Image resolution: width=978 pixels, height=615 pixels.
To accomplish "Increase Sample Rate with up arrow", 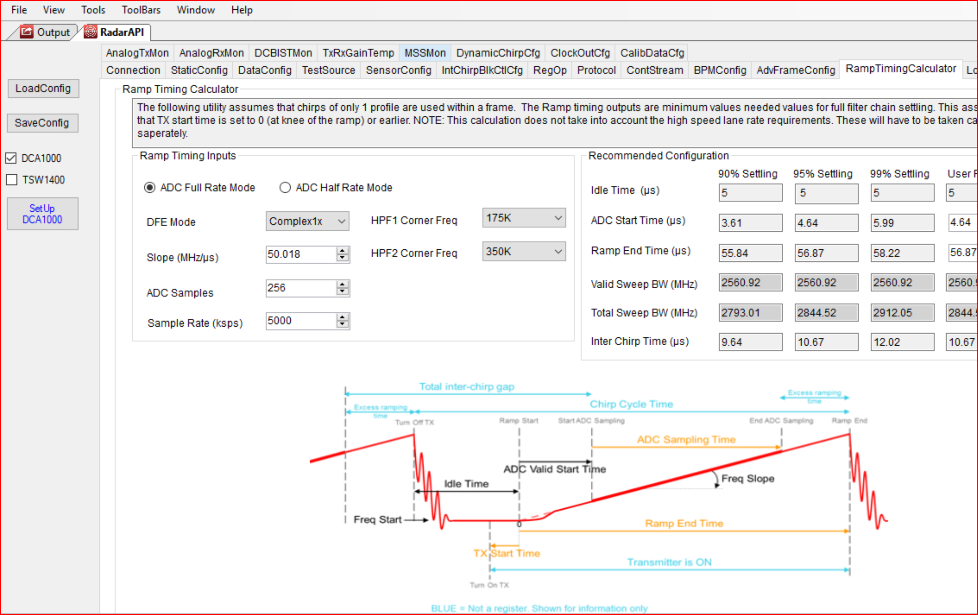I will click(x=343, y=317).
